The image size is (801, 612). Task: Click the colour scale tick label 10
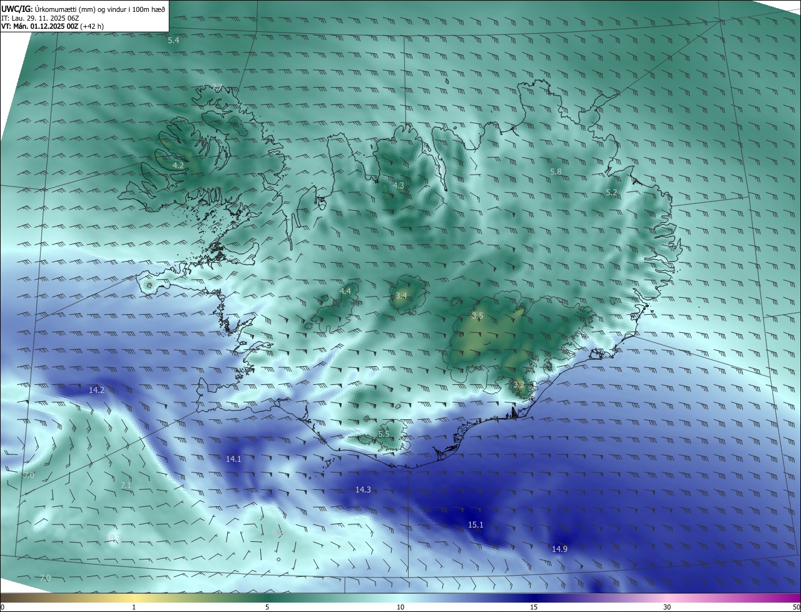tap(400, 607)
